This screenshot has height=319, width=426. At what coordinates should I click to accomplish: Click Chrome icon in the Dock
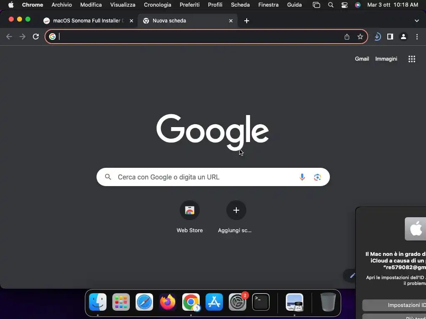(191, 302)
